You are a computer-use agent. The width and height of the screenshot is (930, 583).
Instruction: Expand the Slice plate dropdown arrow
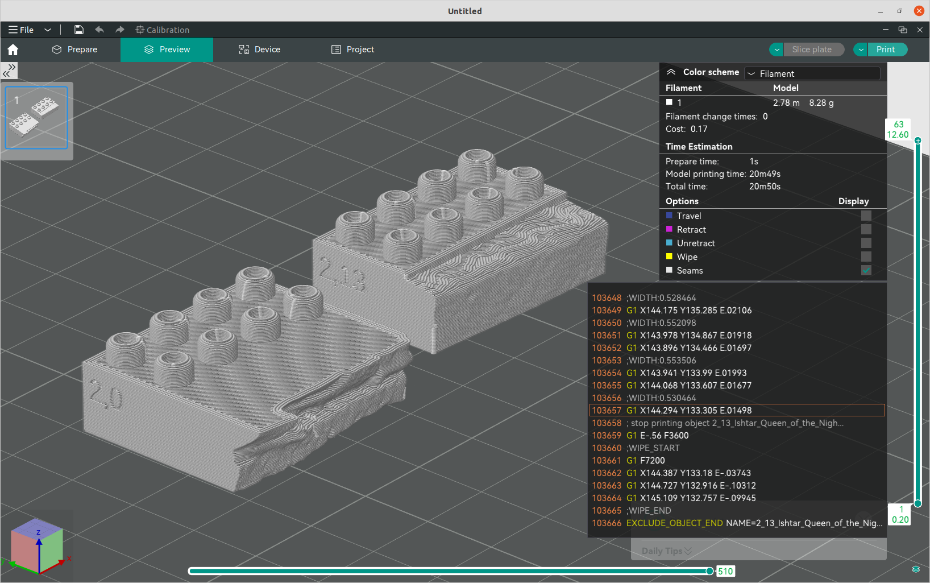(777, 49)
